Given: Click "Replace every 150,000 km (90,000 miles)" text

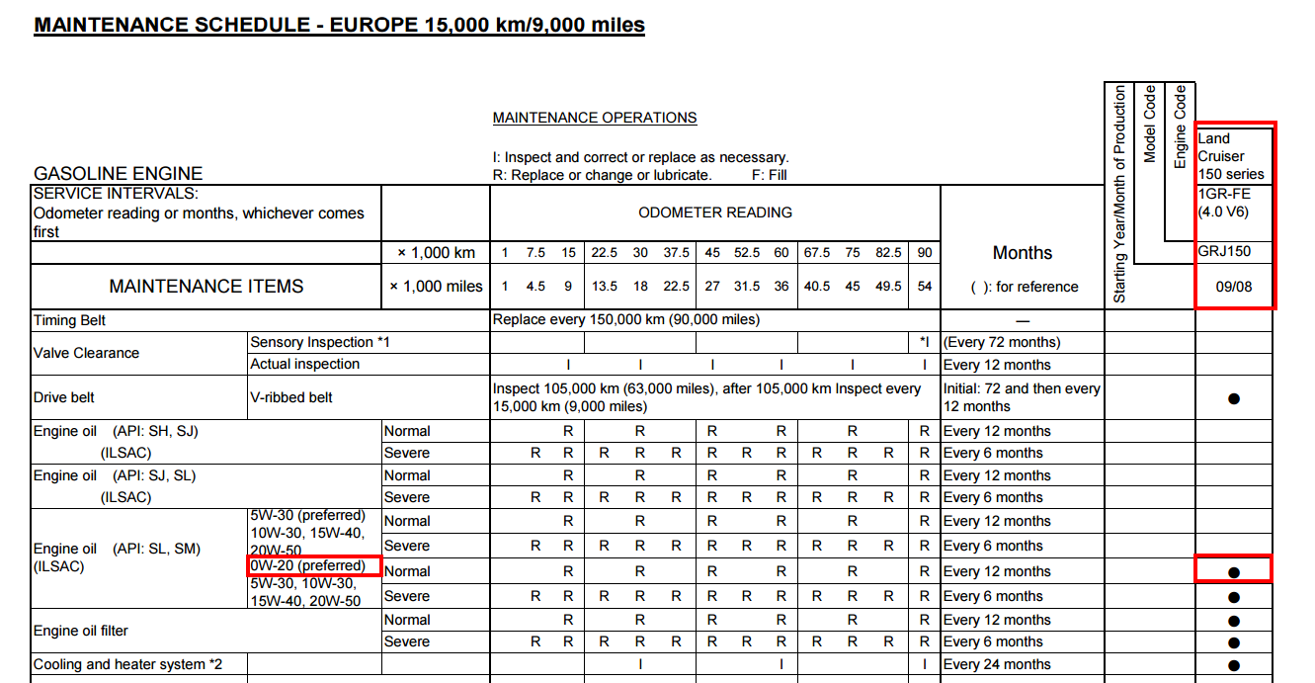Looking at the screenshot, I should 626,320.
